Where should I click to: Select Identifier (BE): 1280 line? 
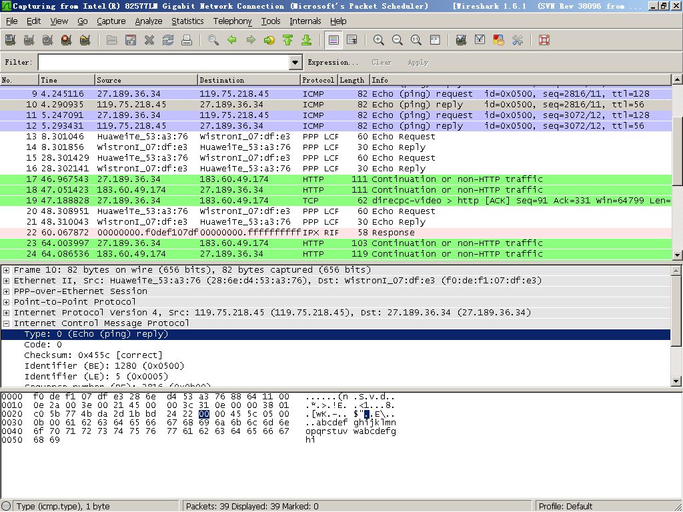point(335,366)
